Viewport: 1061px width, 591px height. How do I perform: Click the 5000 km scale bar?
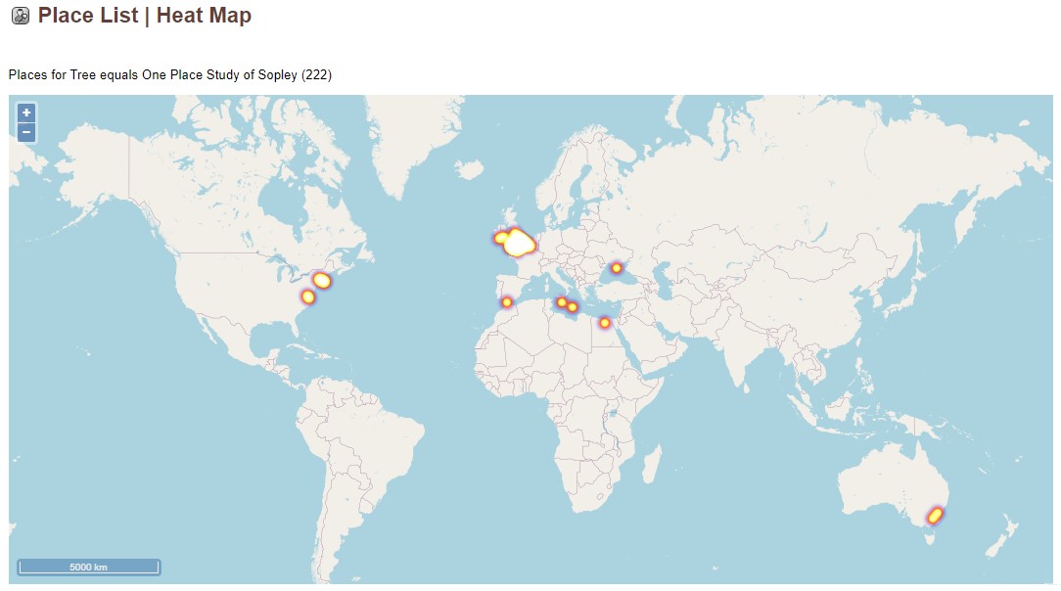[88, 566]
